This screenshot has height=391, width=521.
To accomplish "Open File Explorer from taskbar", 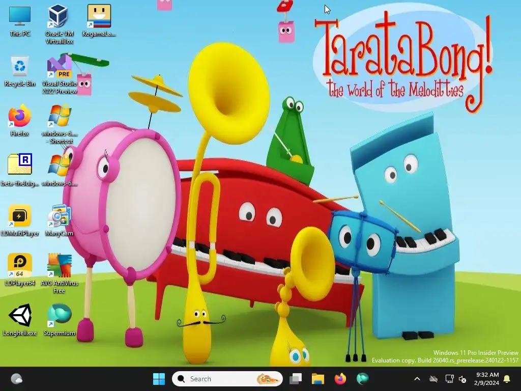I will pyautogui.click(x=317, y=379).
